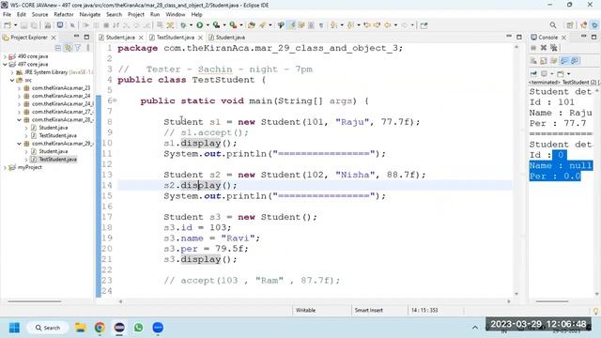This screenshot has height=338, width=601.
Task: Click the Save All toolbar icon
Action: [34, 25]
